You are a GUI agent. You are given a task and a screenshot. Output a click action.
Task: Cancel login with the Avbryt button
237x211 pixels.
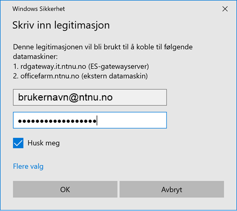(x=172, y=189)
